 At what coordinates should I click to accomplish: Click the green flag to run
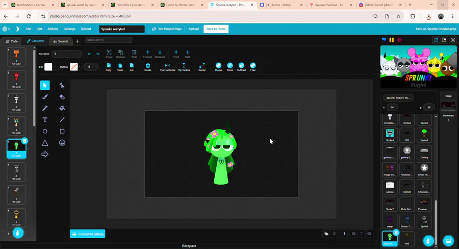[x=384, y=40]
